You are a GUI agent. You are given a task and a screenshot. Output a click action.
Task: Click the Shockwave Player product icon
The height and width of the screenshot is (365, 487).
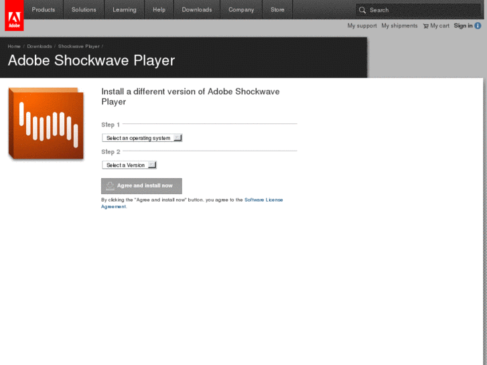click(46, 124)
